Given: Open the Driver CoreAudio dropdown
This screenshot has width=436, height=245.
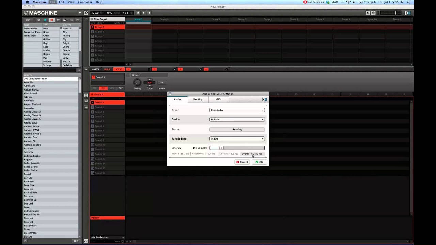Looking at the screenshot, I should coord(237,110).
